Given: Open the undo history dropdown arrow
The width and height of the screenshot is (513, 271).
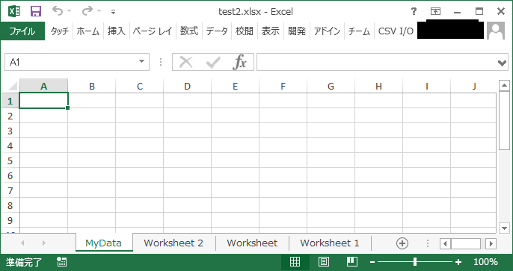Looking at the screenshot, I should point(69,11).
